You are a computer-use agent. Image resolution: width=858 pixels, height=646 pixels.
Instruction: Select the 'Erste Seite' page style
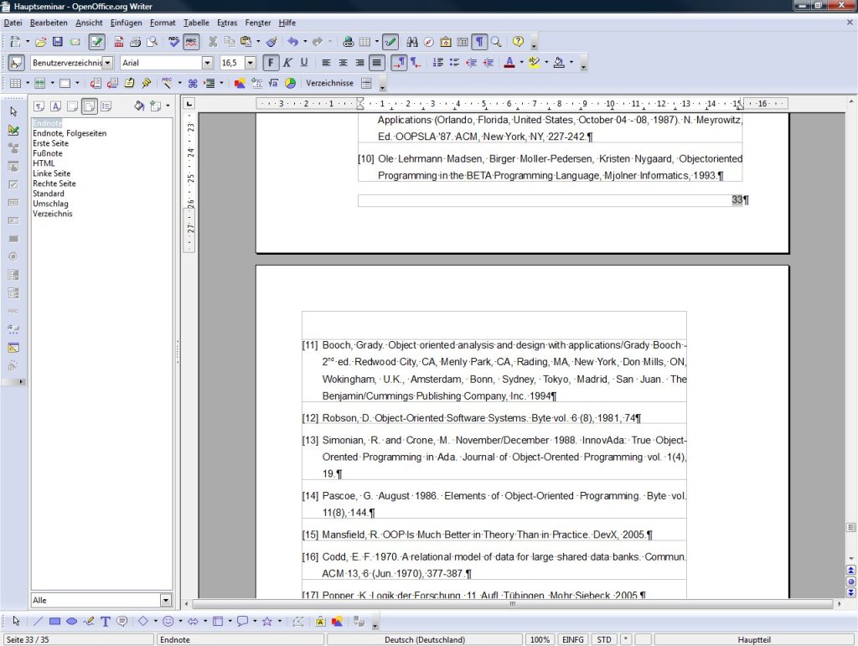pos(50,143)
